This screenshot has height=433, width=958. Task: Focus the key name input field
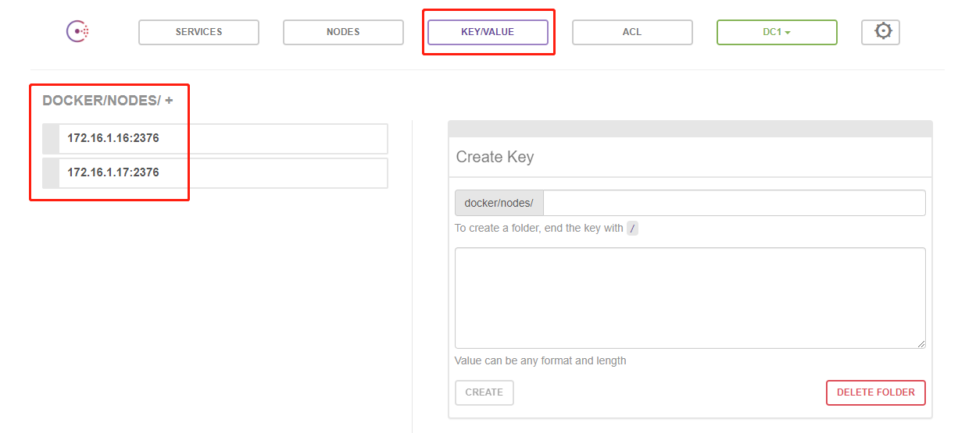coord(733,203)
